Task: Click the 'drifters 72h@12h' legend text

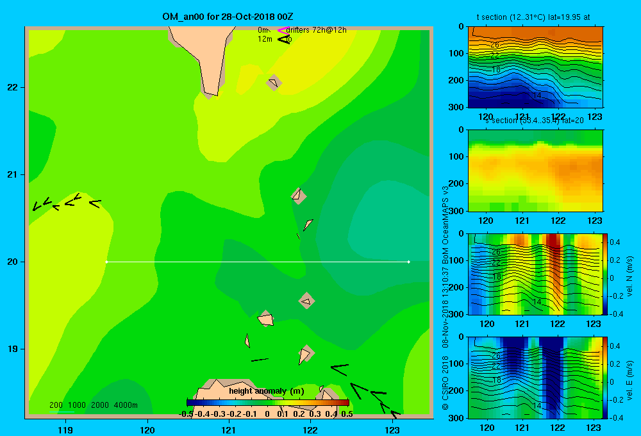Action: point(317,30)
